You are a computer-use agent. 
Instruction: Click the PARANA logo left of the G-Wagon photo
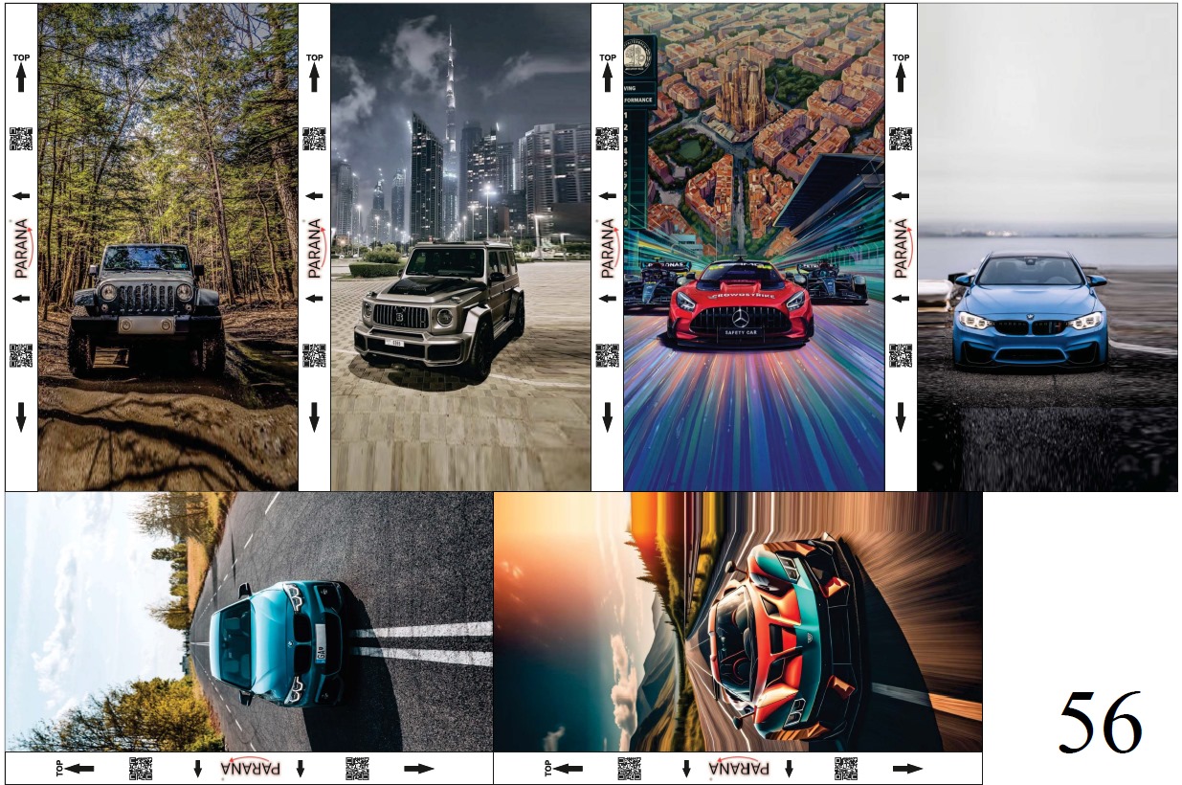pos(314,248)
